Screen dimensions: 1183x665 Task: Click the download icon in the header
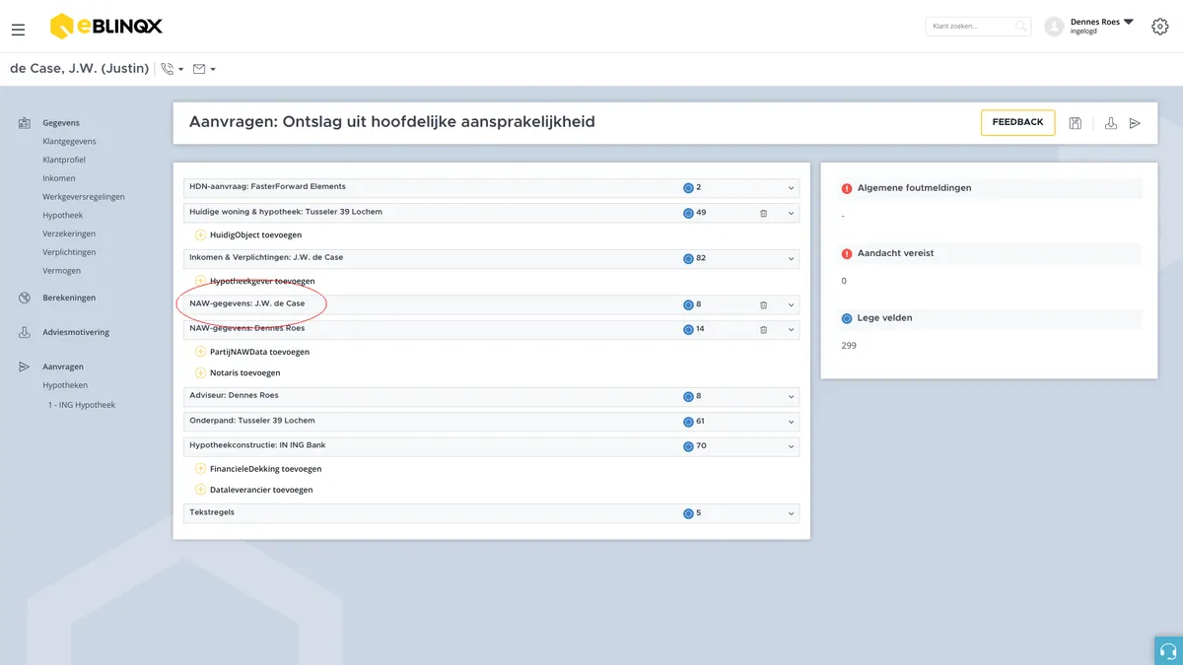pos(1111,123)
